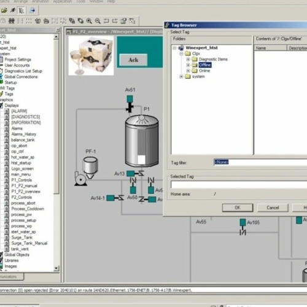Click the zoom out magnifier icon
The height and width of the screenshot is (307, 307).
click(x=98, y=21)
